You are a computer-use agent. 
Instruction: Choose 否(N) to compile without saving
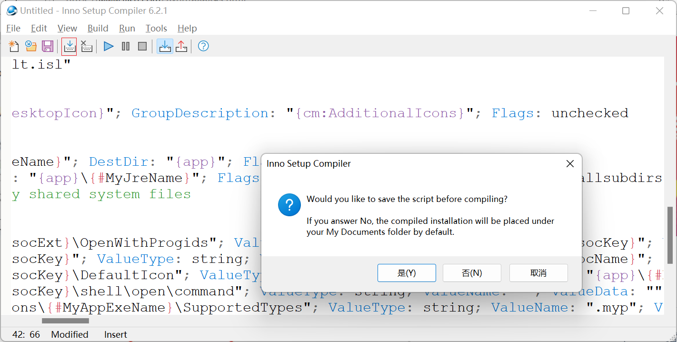click(x=472, y=273)
